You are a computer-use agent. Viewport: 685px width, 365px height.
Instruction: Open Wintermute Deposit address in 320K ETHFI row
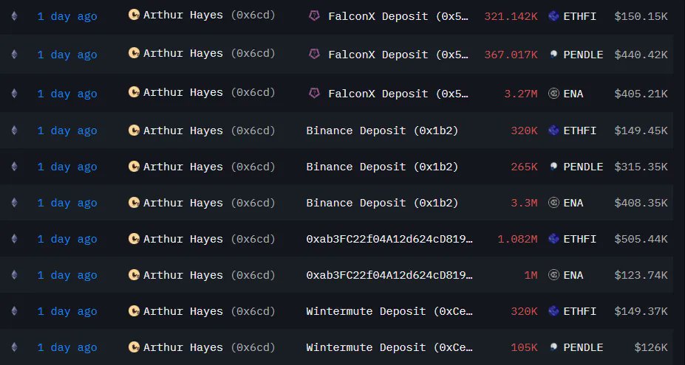[x=389, y=311]
